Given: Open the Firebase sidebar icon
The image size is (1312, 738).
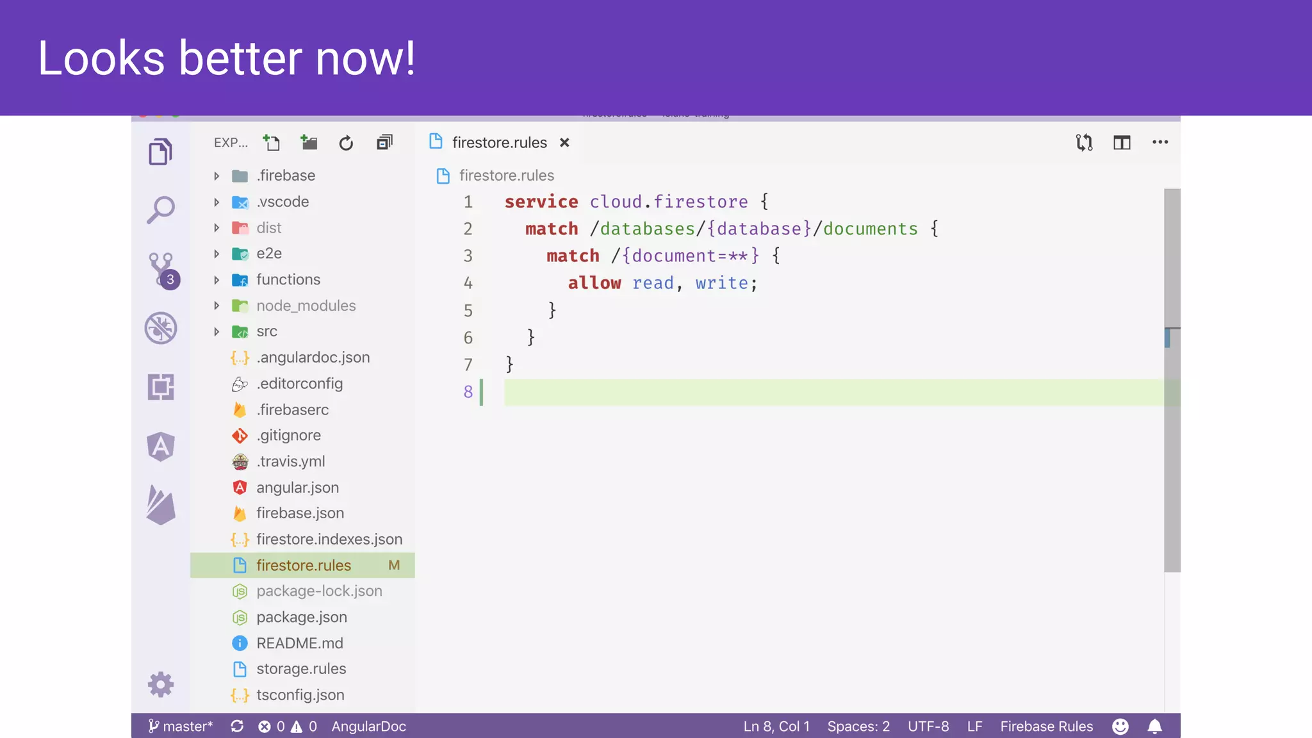Looking at the screenshot, I should pyautogui.click(x=160, y=505).
